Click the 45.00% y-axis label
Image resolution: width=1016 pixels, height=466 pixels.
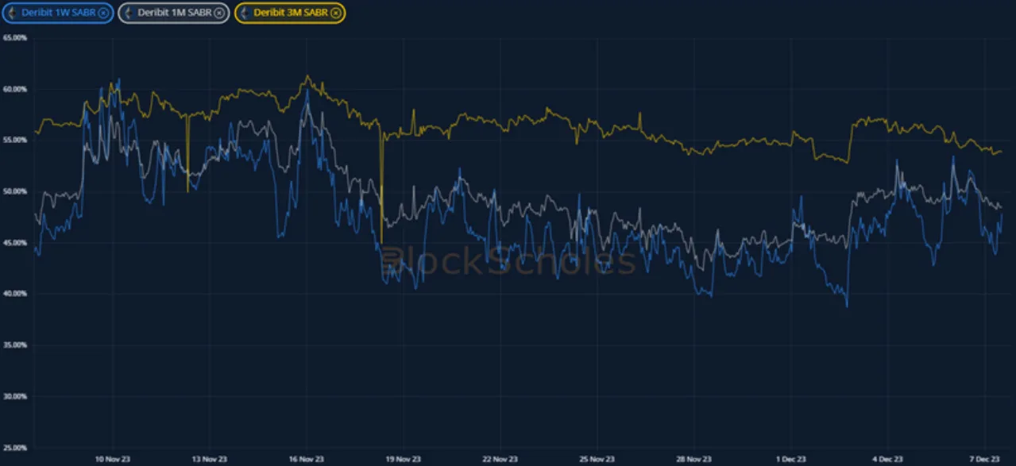click(x=15, y=243)
